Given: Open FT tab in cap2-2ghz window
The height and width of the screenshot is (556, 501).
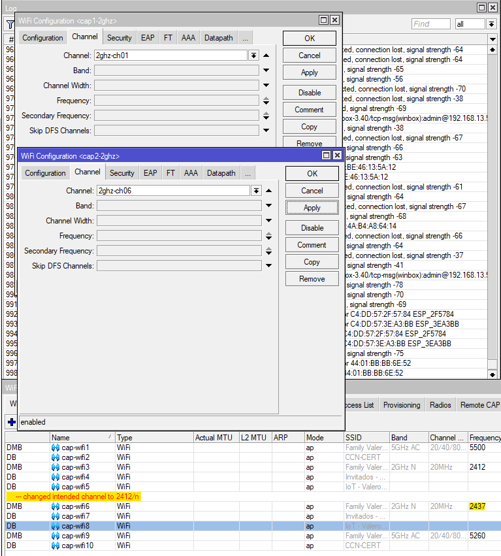Looking at the screenshot, I should [x=170, y=173].
